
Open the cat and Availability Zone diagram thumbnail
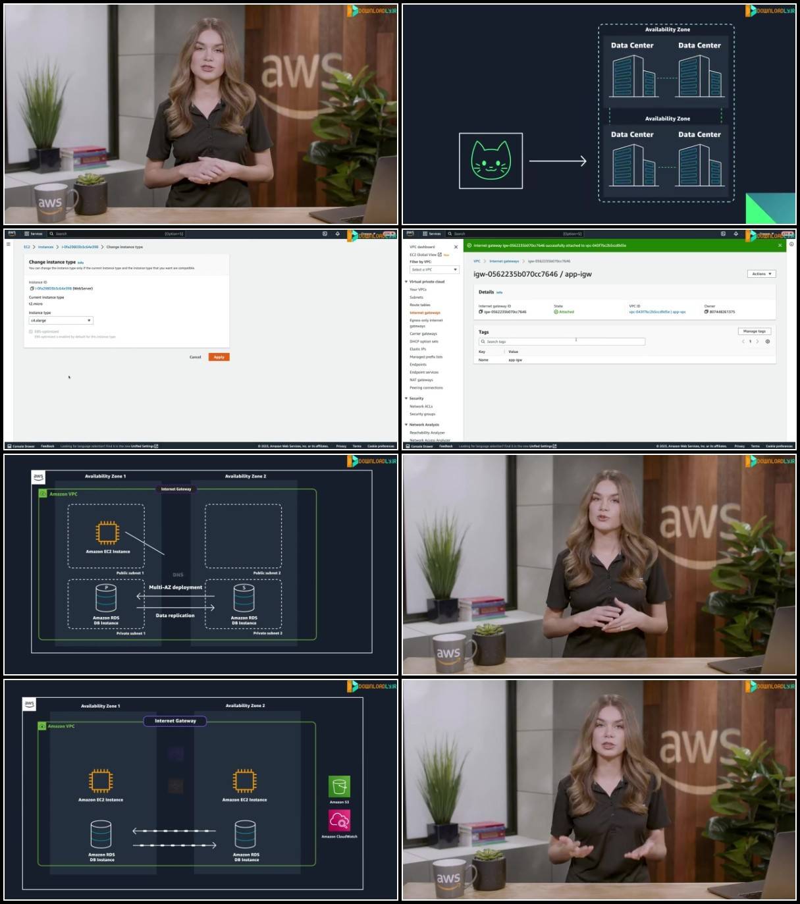(599, 115)
